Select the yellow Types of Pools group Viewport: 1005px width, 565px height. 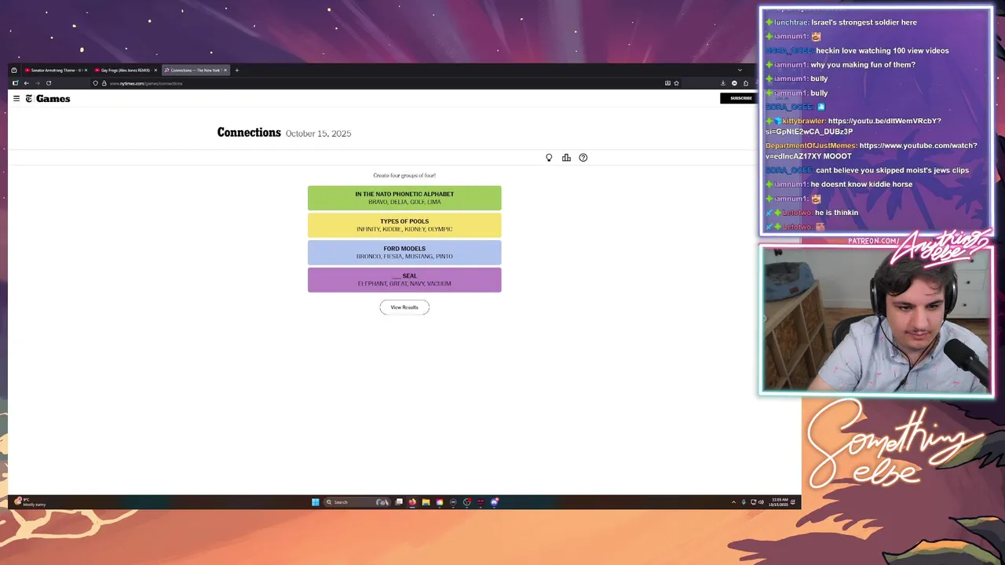[404, 225]
